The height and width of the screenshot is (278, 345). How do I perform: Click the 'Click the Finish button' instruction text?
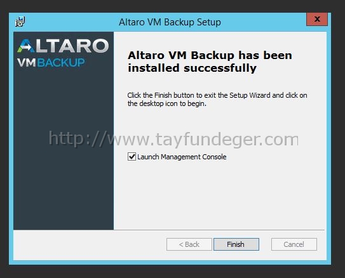[x=217, y=100]
